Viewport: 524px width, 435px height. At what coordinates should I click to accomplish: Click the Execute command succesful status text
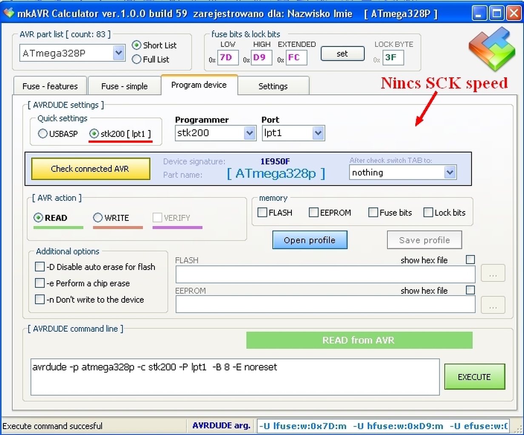tap(53, 426)
